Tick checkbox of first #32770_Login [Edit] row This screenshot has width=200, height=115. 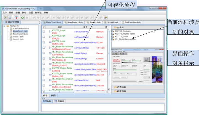pyautogui.click(x=44, y=32)
